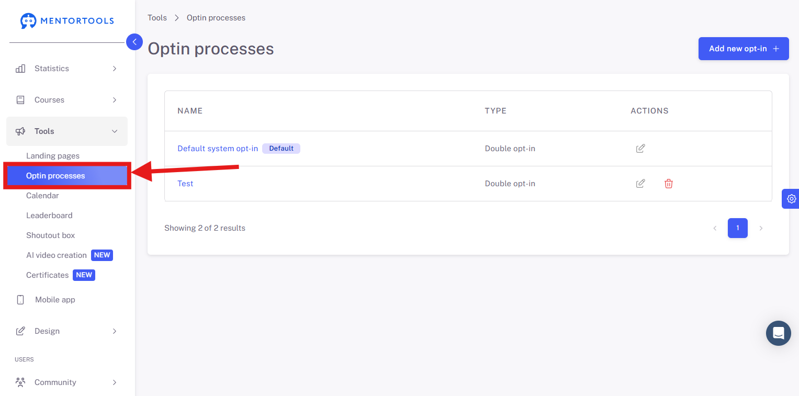Select Calendar from Tools submenu

(x=42, y=196)
